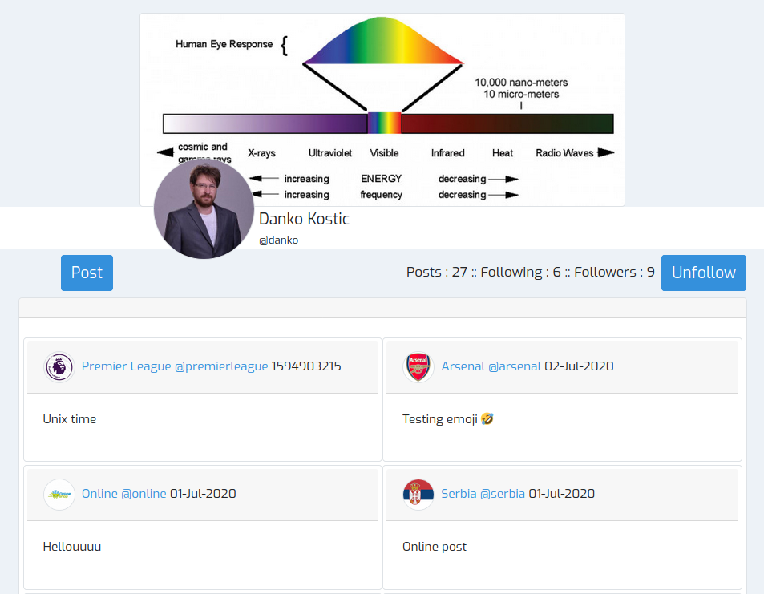Select the Posts : 27 counter
Viewport: 764px width, 594px height.
[436, 273]
